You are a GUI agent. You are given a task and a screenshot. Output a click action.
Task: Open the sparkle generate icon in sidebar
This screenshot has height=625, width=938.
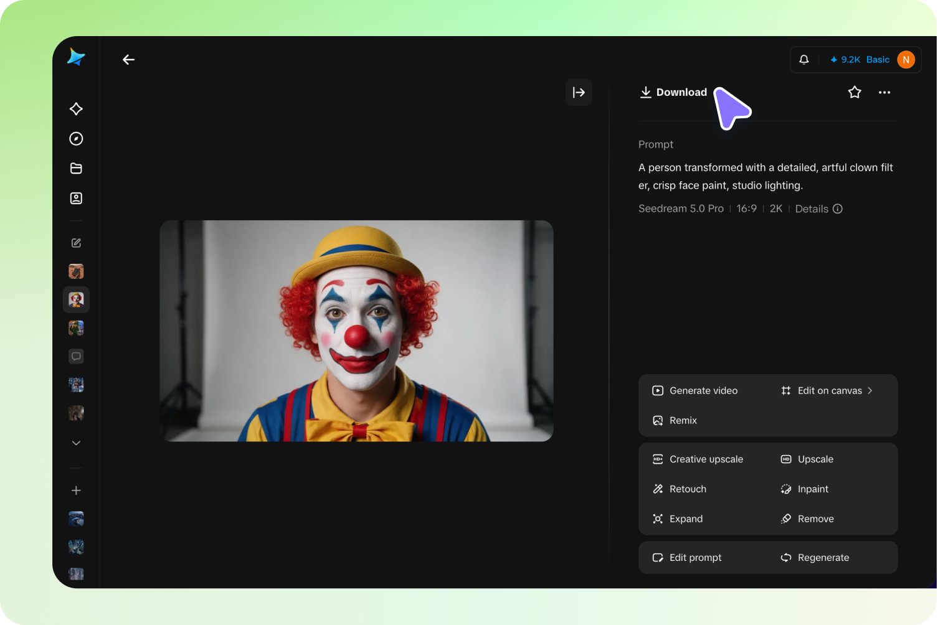click(x=76, y=109)
